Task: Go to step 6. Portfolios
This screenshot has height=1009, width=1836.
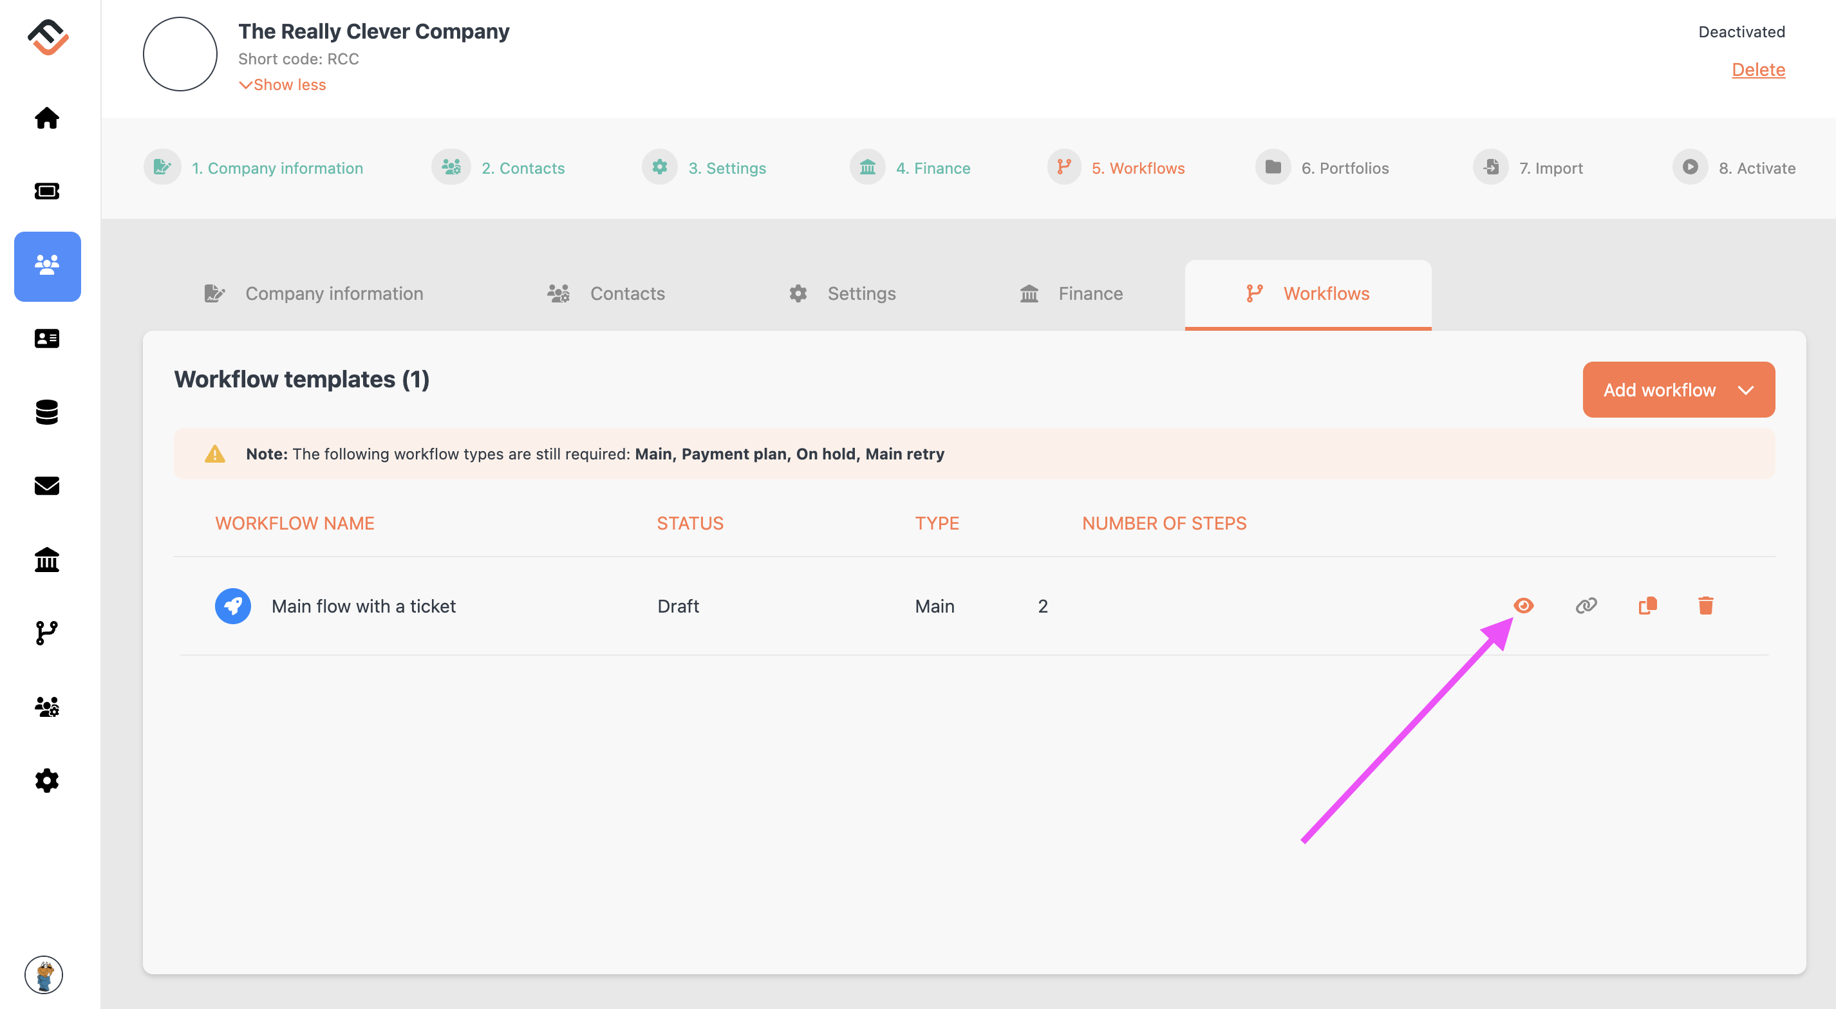Action: pyautogui.click(x=1345, y=168)
